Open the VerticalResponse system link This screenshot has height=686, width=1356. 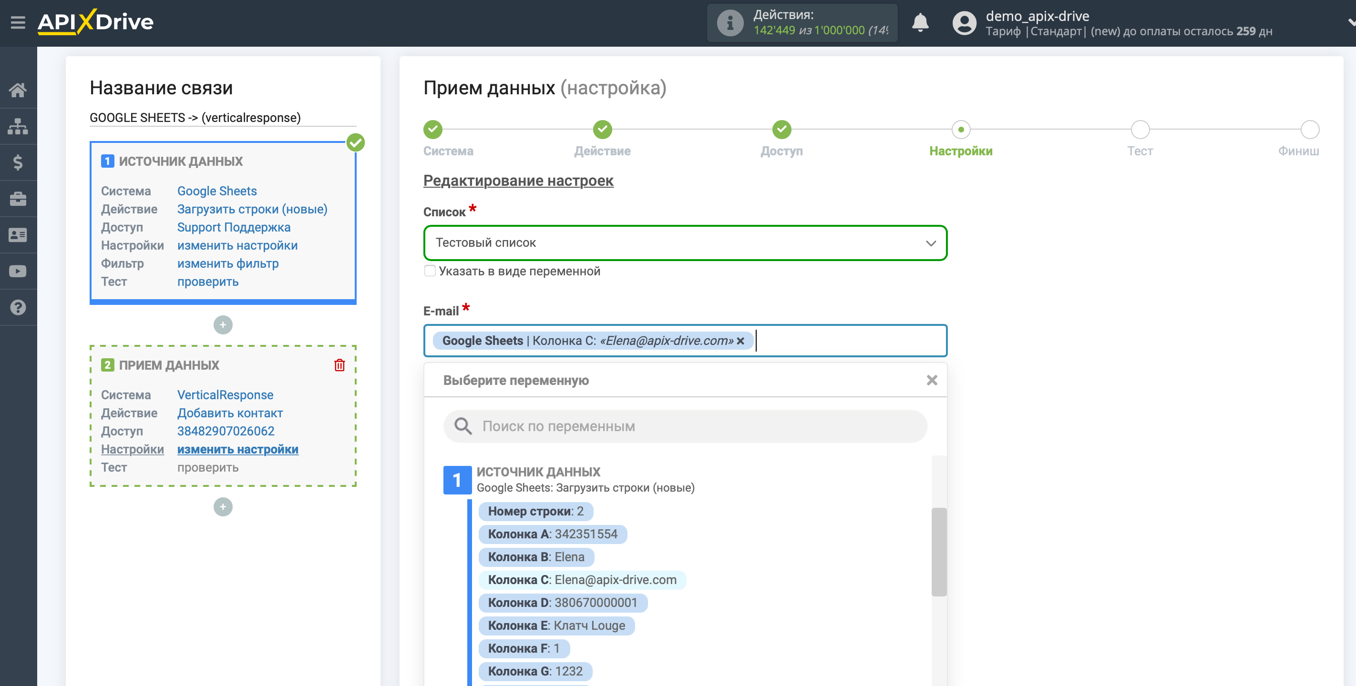[226, 395]
